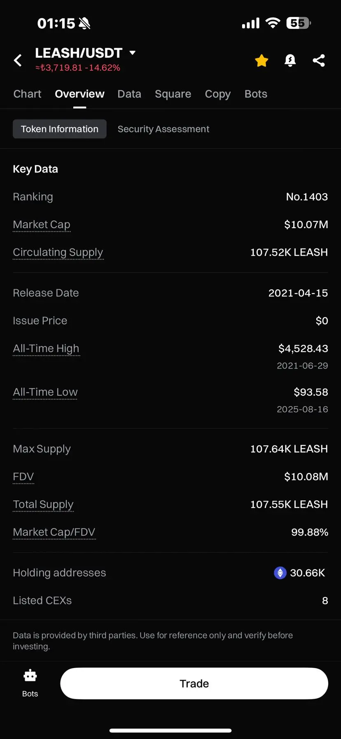Tap the Ethereum icon beside holding addresses
Screen dimensions: 341x739
point(280,573)
